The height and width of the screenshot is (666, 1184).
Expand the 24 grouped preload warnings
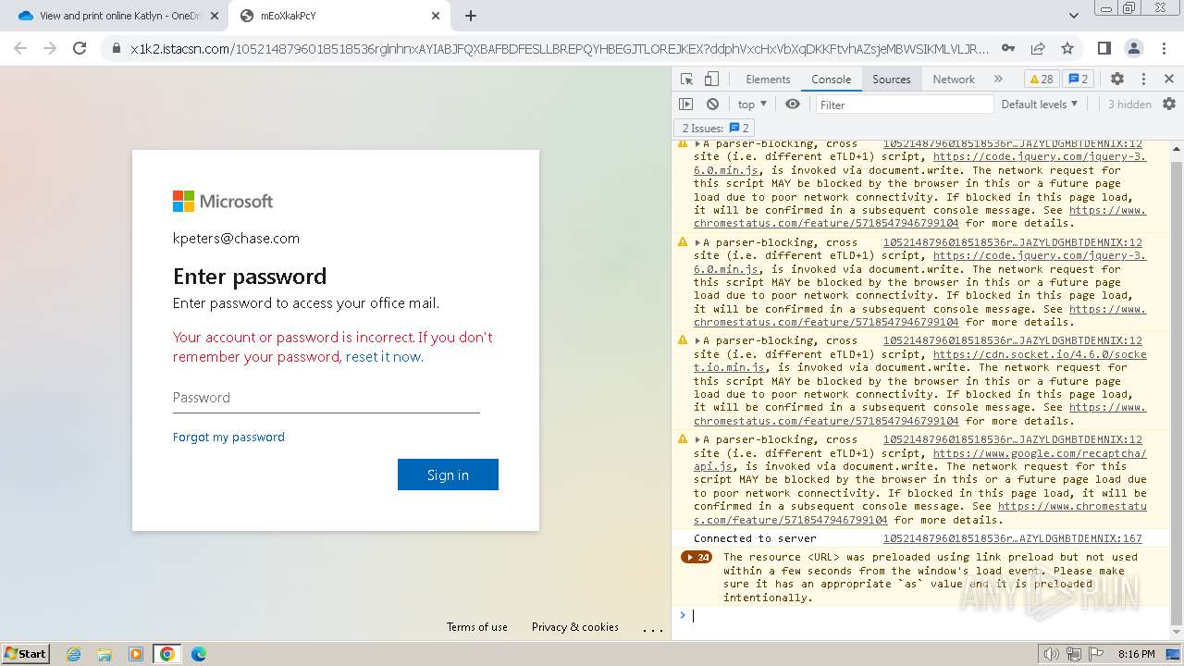[x=697, y=558]
